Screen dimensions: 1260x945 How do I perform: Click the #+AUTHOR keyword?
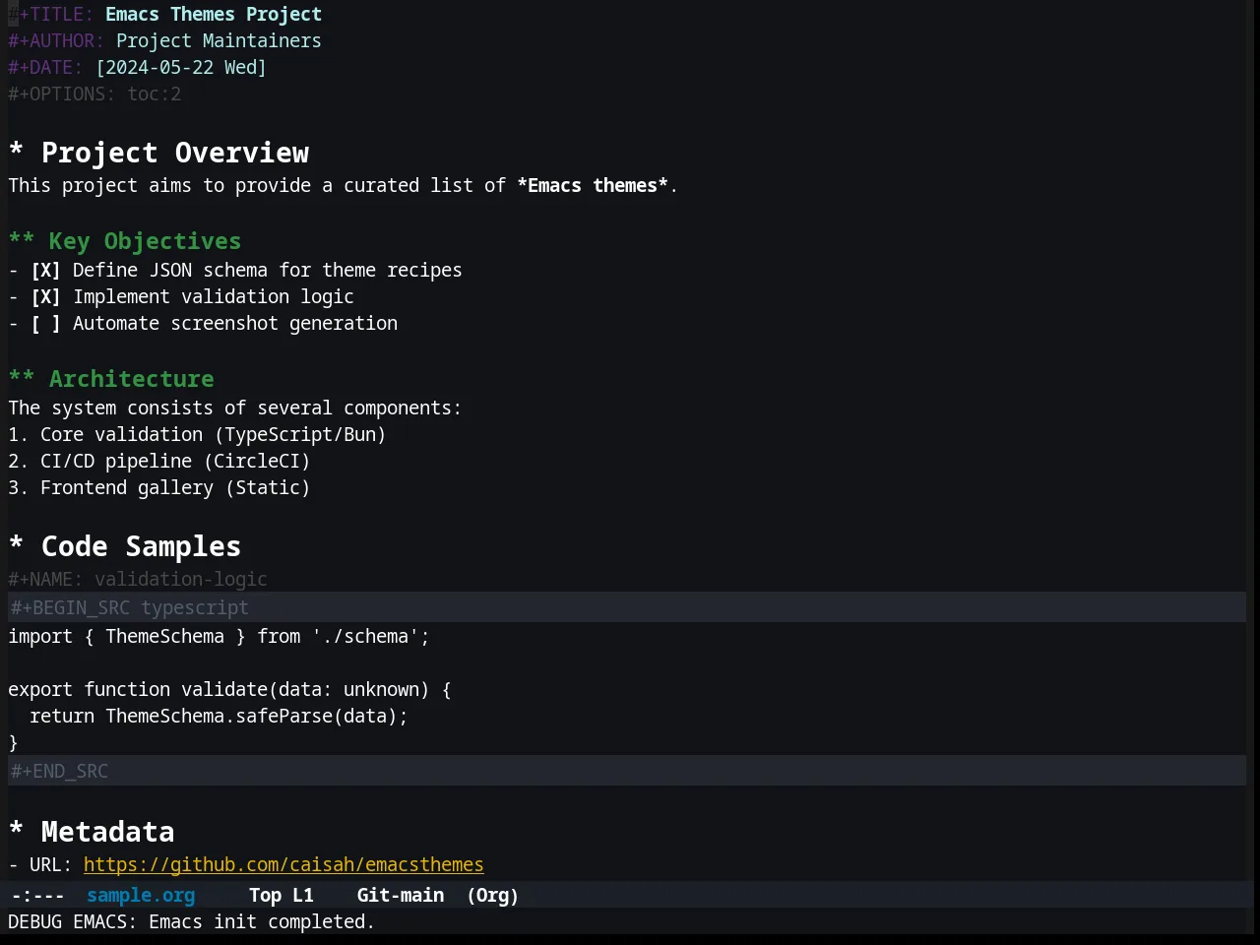point(56,40)
